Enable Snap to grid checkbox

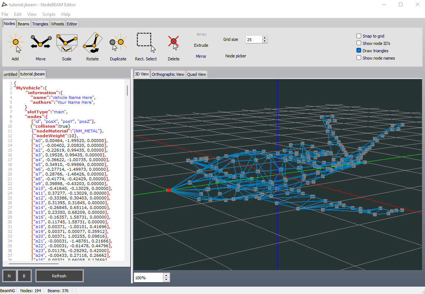tap(359, 36)
